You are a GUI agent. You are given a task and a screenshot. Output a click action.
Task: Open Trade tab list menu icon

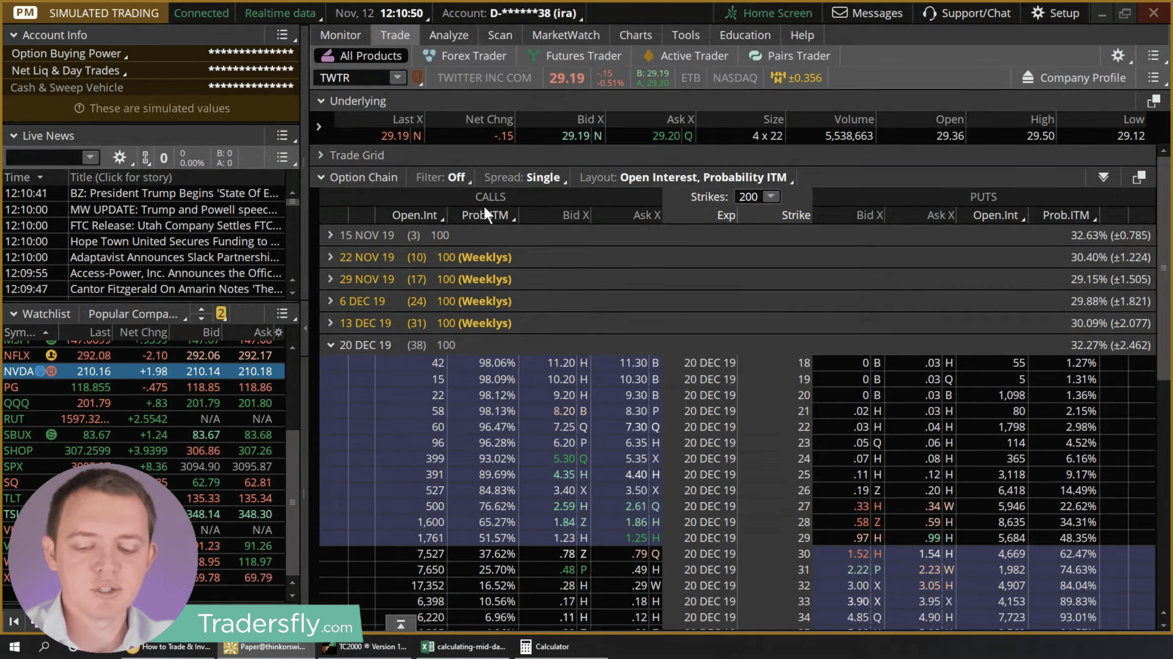coord(1153,55)
